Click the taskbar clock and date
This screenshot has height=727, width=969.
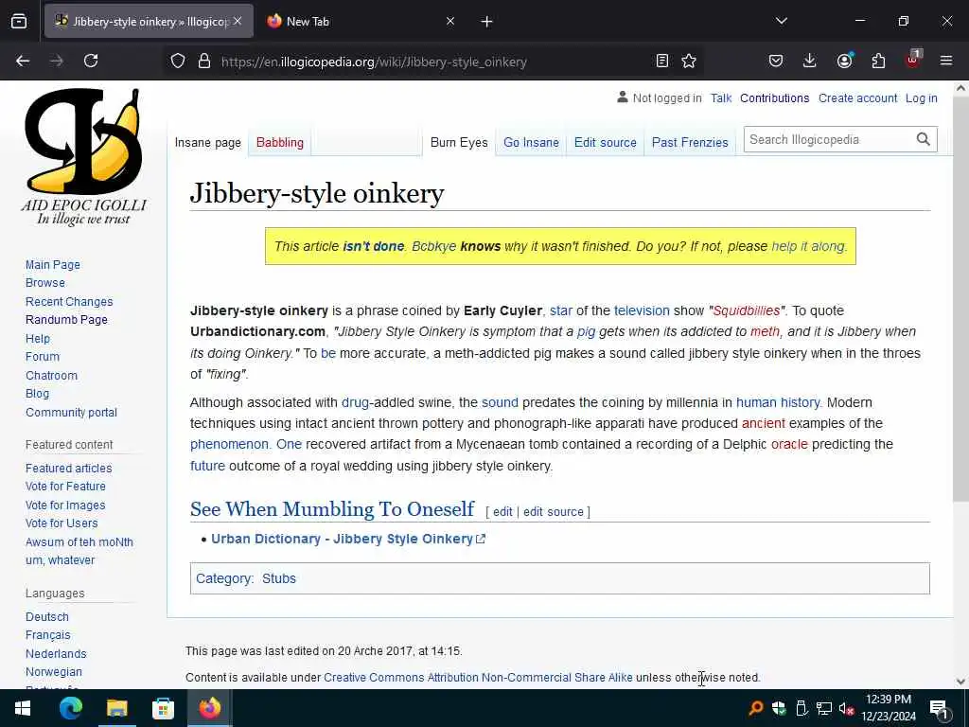click(x=888, y=708)
